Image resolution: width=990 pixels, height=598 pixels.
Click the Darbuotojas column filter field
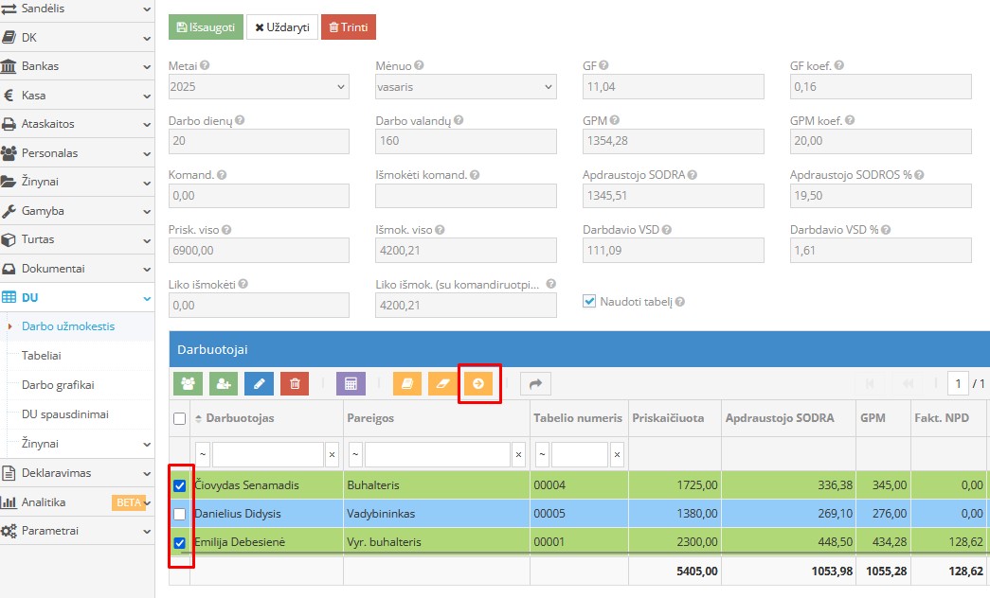point(268,455)
